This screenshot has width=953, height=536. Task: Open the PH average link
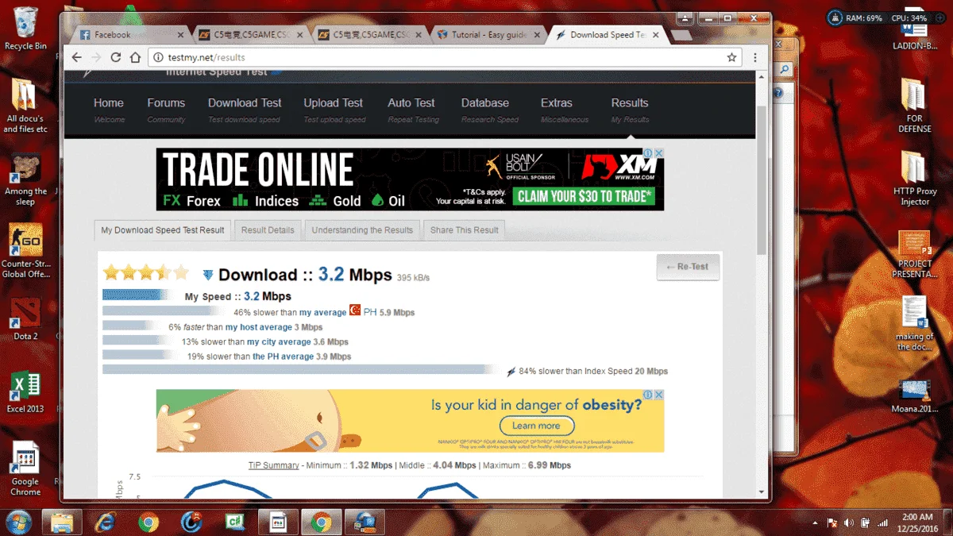click(x=283, y=357)
